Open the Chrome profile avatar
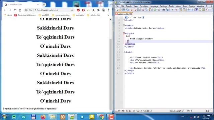214x120 pixels. pyautogui.click(x=103, y=10)
